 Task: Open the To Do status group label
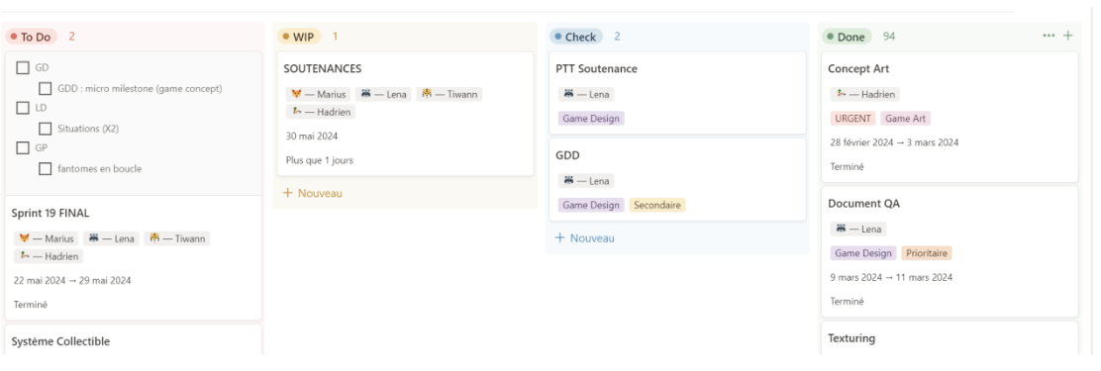[32, 37]
